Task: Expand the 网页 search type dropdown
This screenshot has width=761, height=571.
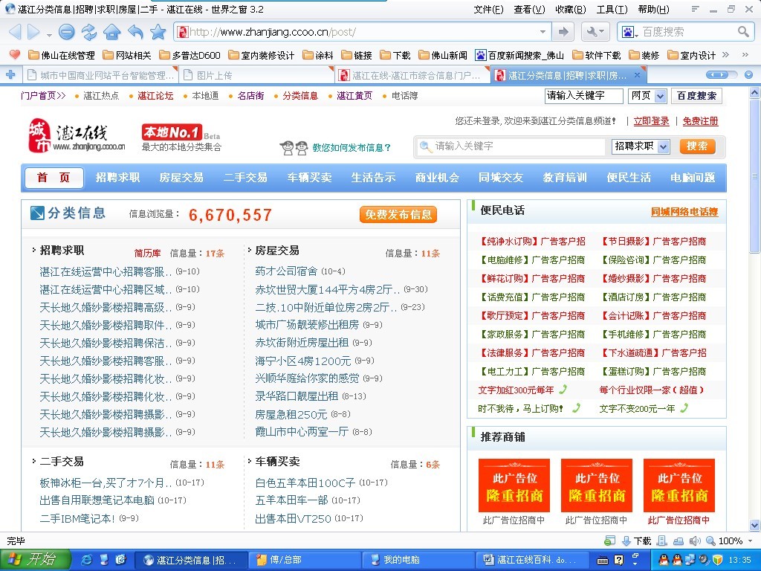Action: [x=660, y=96]
